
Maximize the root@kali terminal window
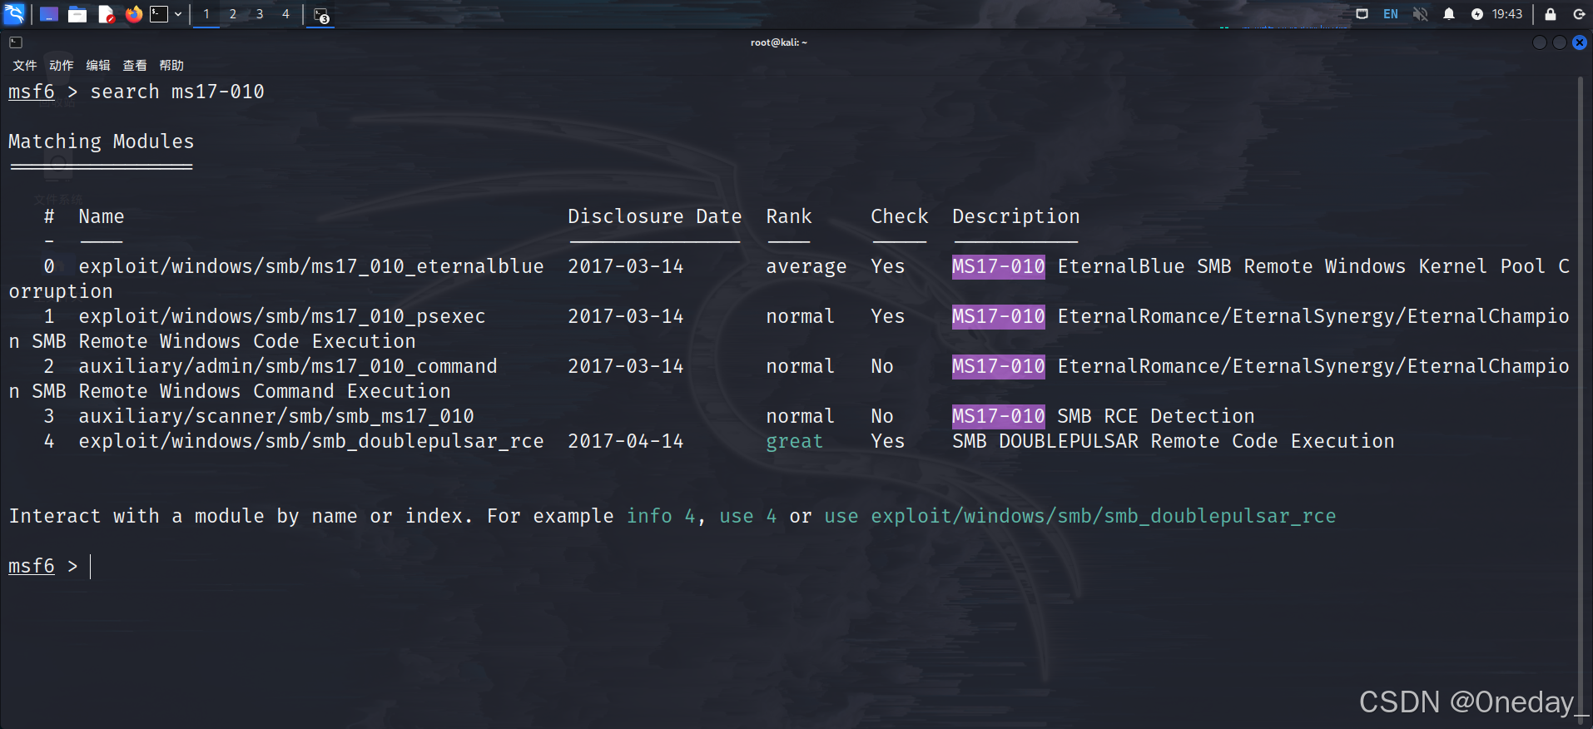point(1560,42)
